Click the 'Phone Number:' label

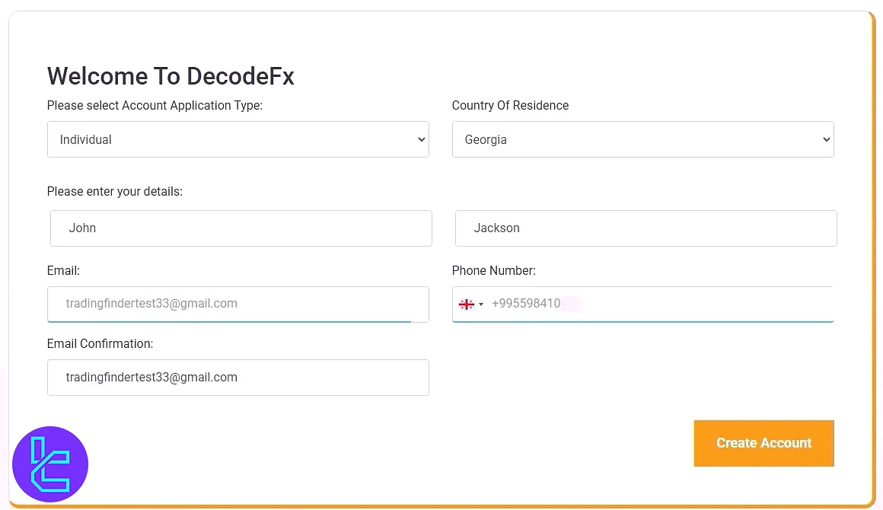pos(493,271)
